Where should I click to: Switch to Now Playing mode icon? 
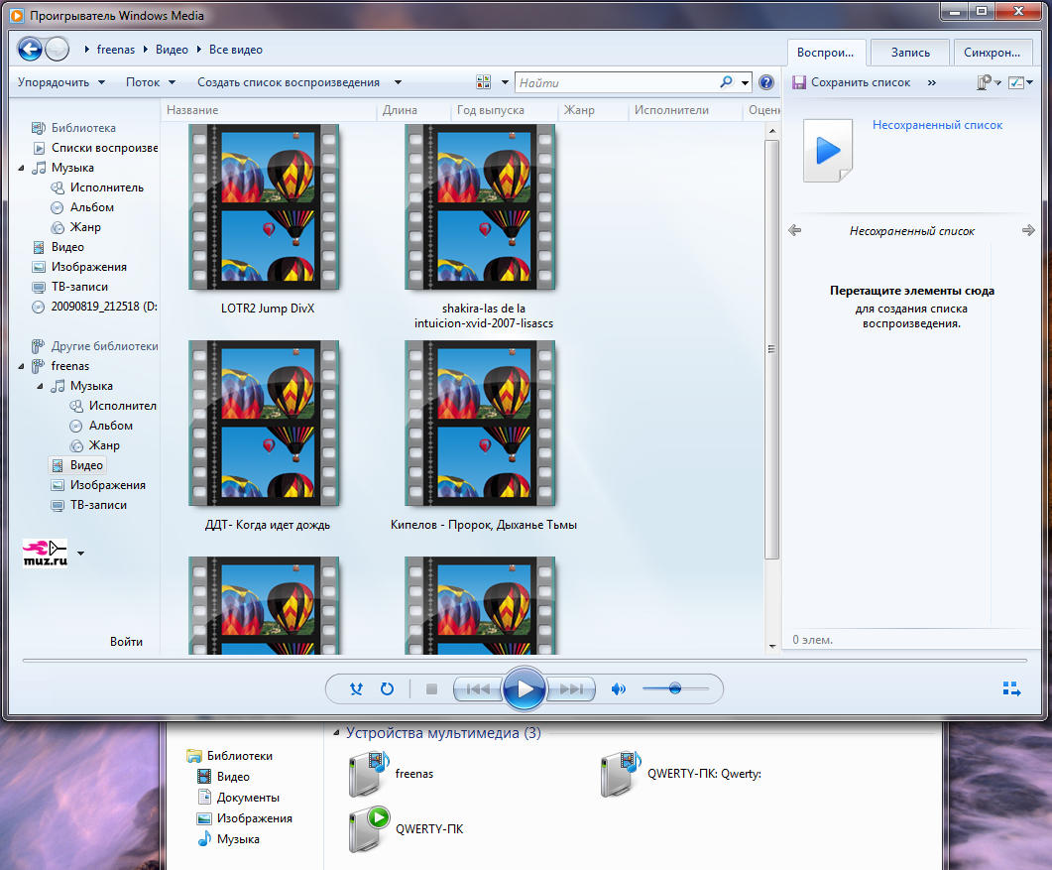pyautogui.click(x=1011, y=688)
